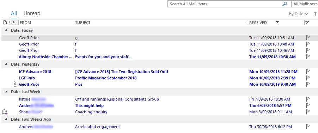Switch to the All filter tab

point(14,13)
